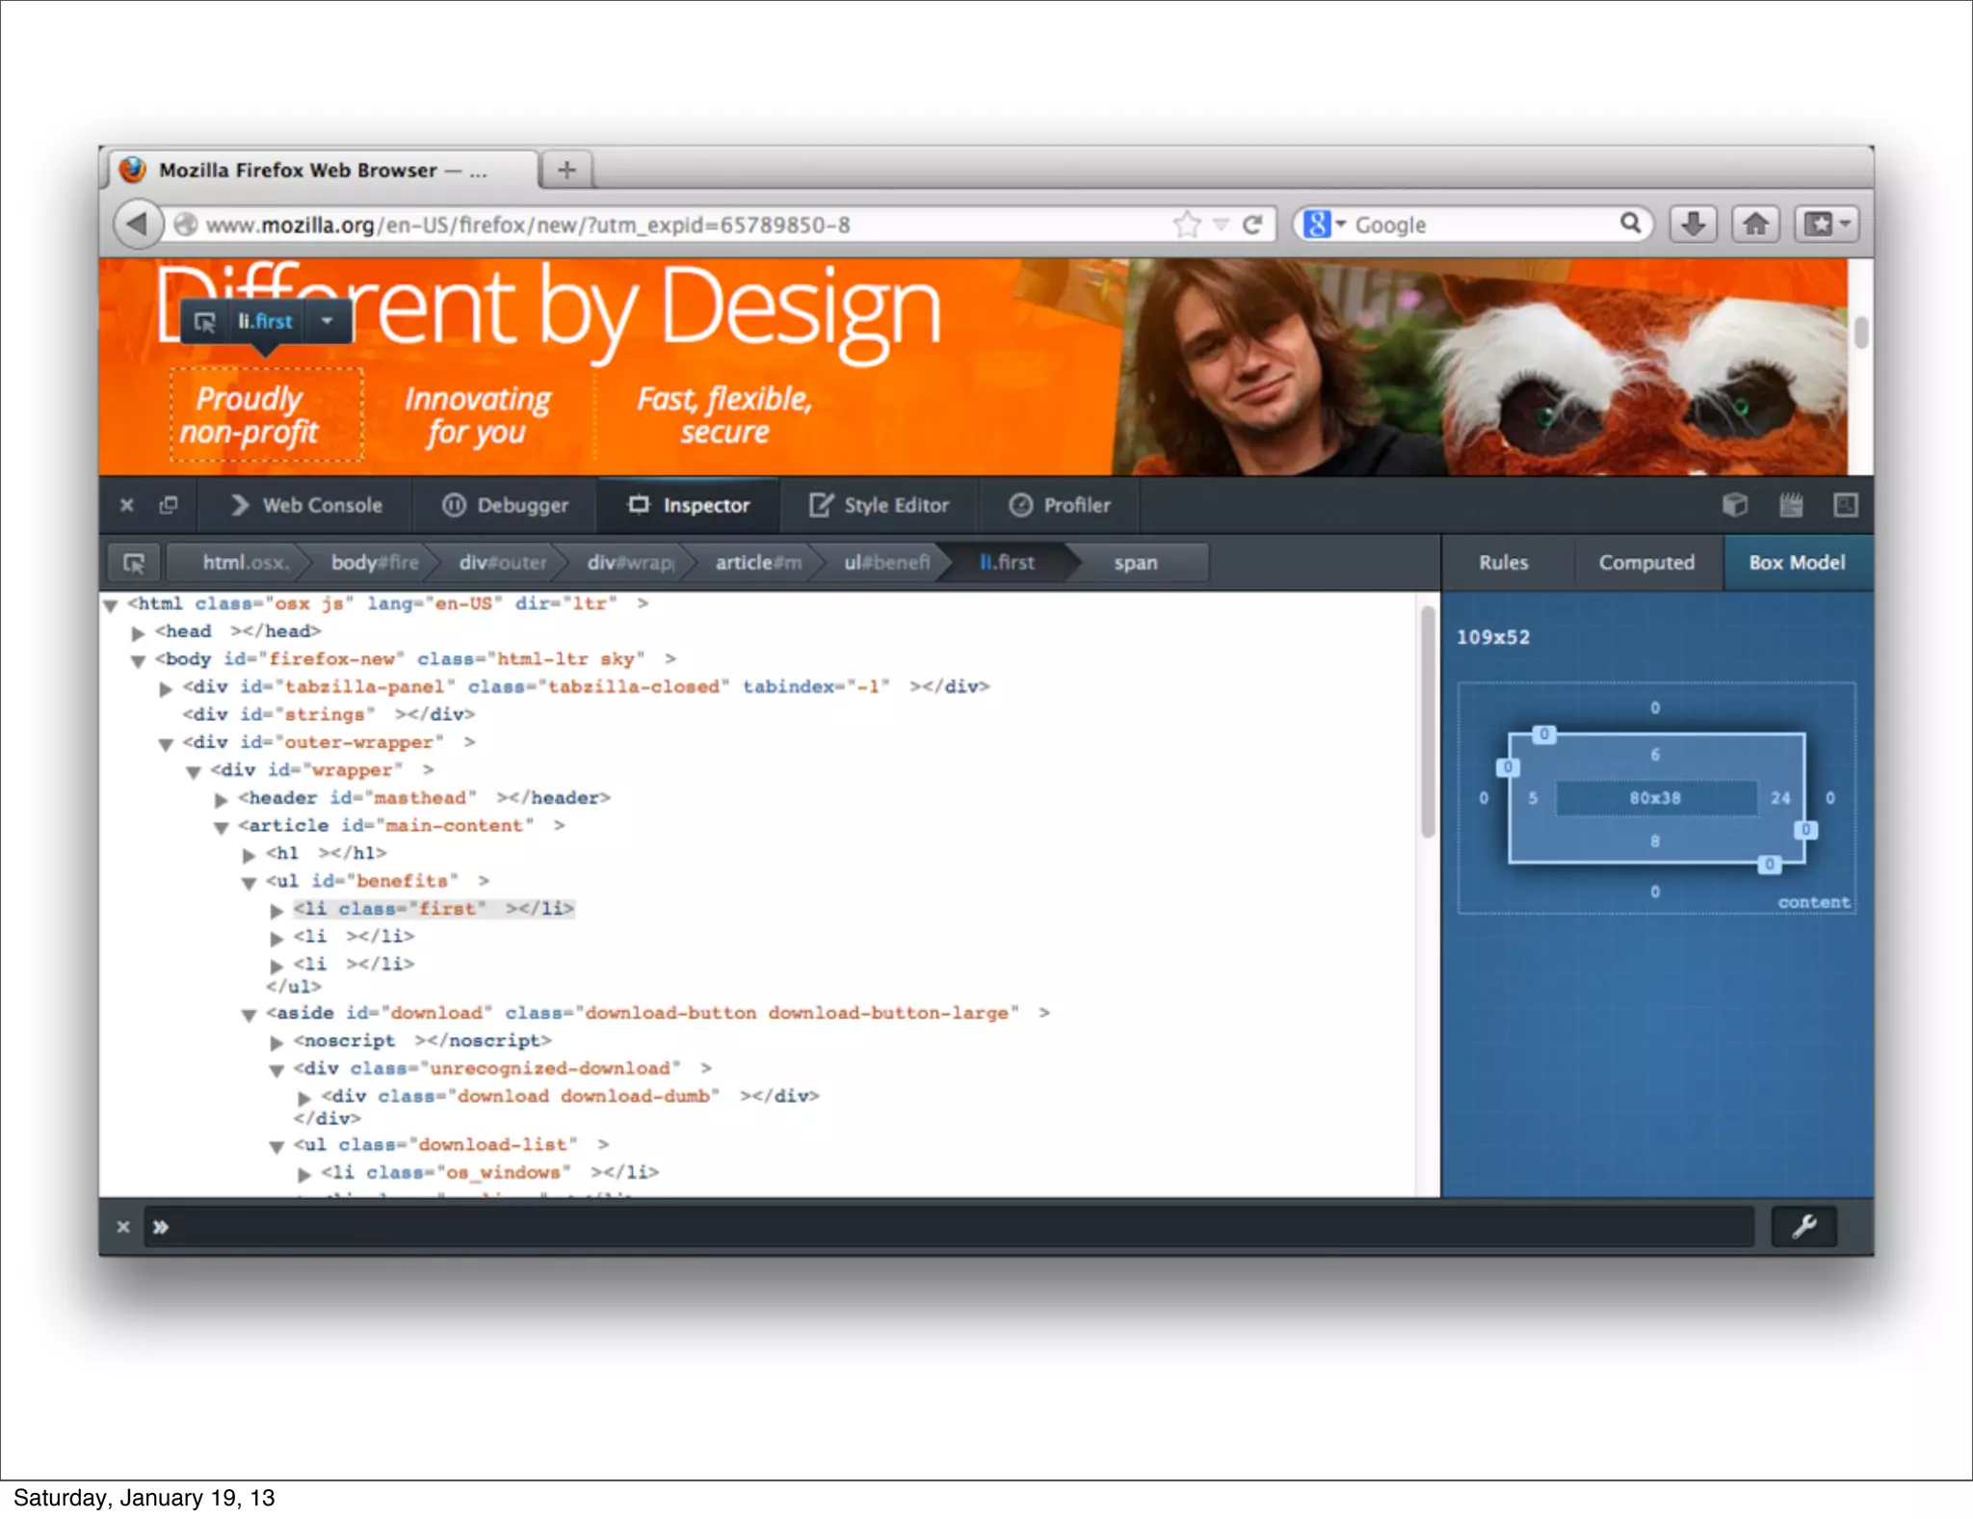
Task: Switch to the Style Editor tab
Action: pos(879,505)
